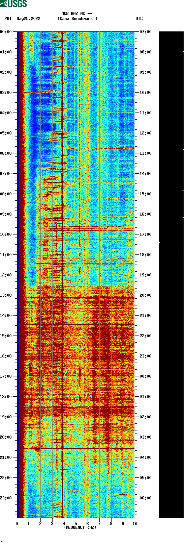Select PDT axis label '05:00'
Image resolution: width=186 pixels, height=545 pixels.
coord(6,133)
